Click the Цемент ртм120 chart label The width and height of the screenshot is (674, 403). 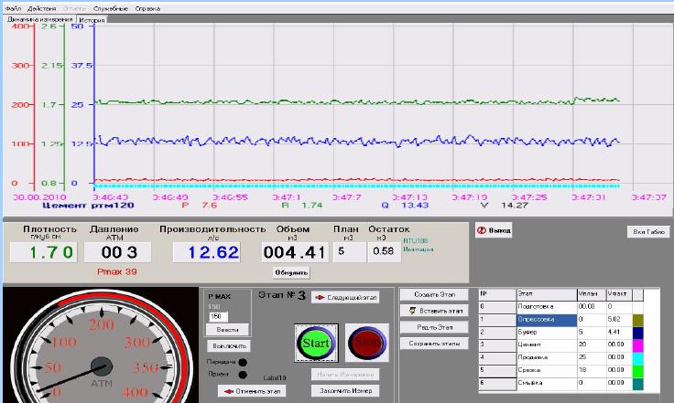[x=88, y=206]
